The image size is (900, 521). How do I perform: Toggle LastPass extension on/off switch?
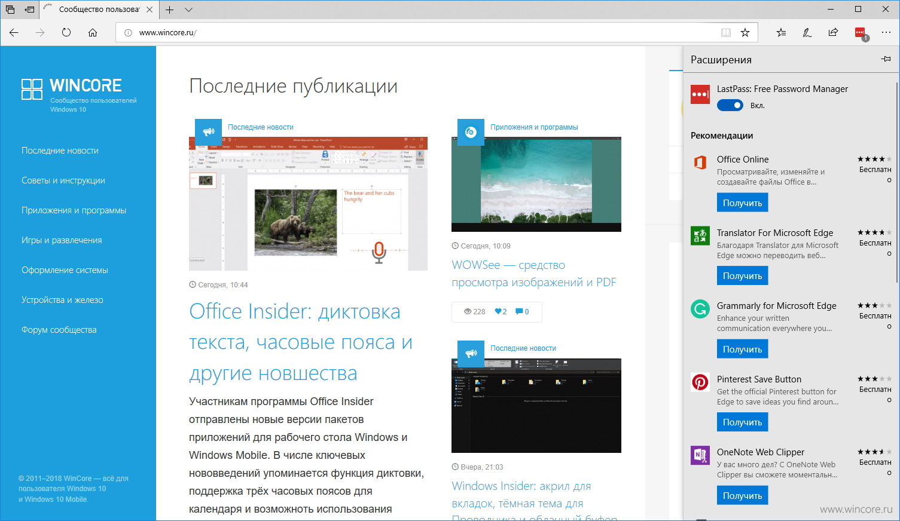pos(730,105)
